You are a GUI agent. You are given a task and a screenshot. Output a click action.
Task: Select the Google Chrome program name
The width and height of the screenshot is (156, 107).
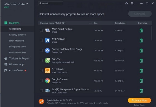tap(60, 79)
